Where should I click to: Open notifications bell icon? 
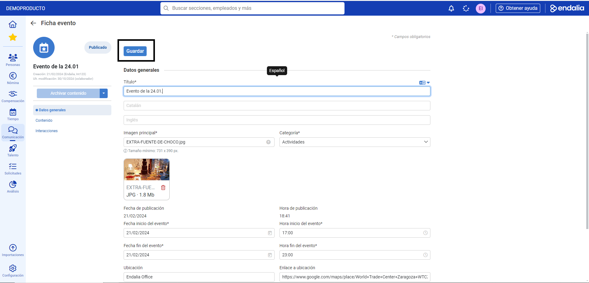click(x=451, y=8)
